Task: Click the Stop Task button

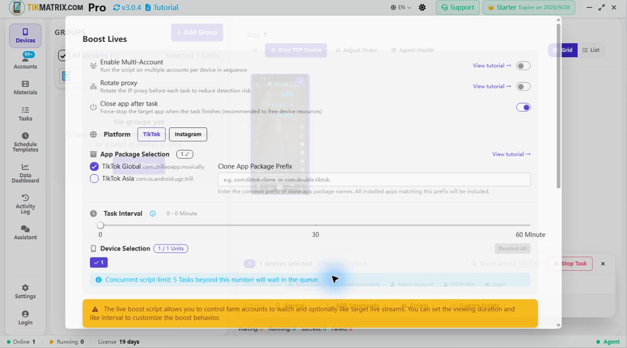Action: [570, 264]
